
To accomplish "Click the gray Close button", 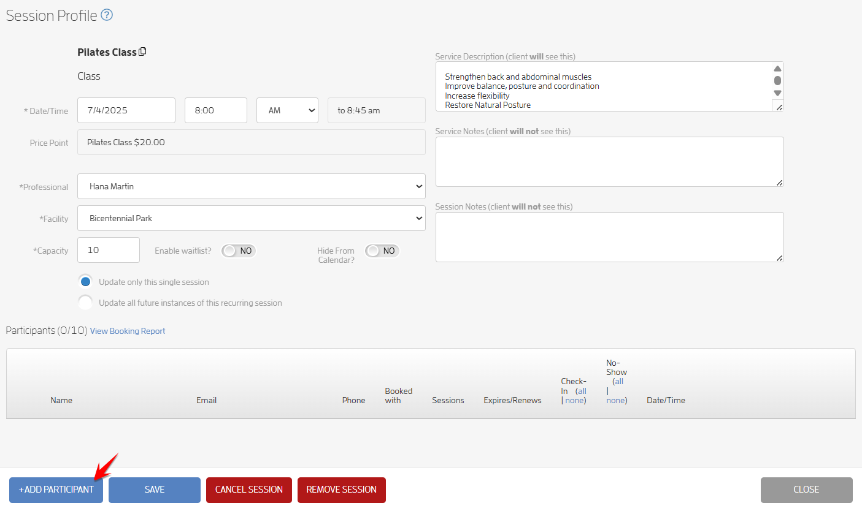I will 807,490.
